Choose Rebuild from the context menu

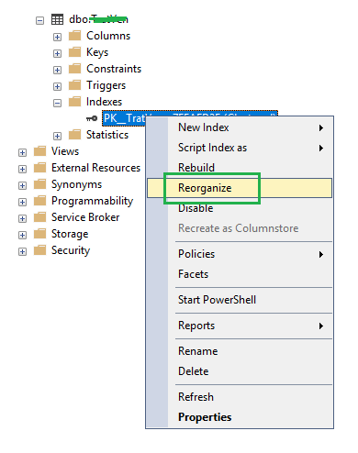240,168
